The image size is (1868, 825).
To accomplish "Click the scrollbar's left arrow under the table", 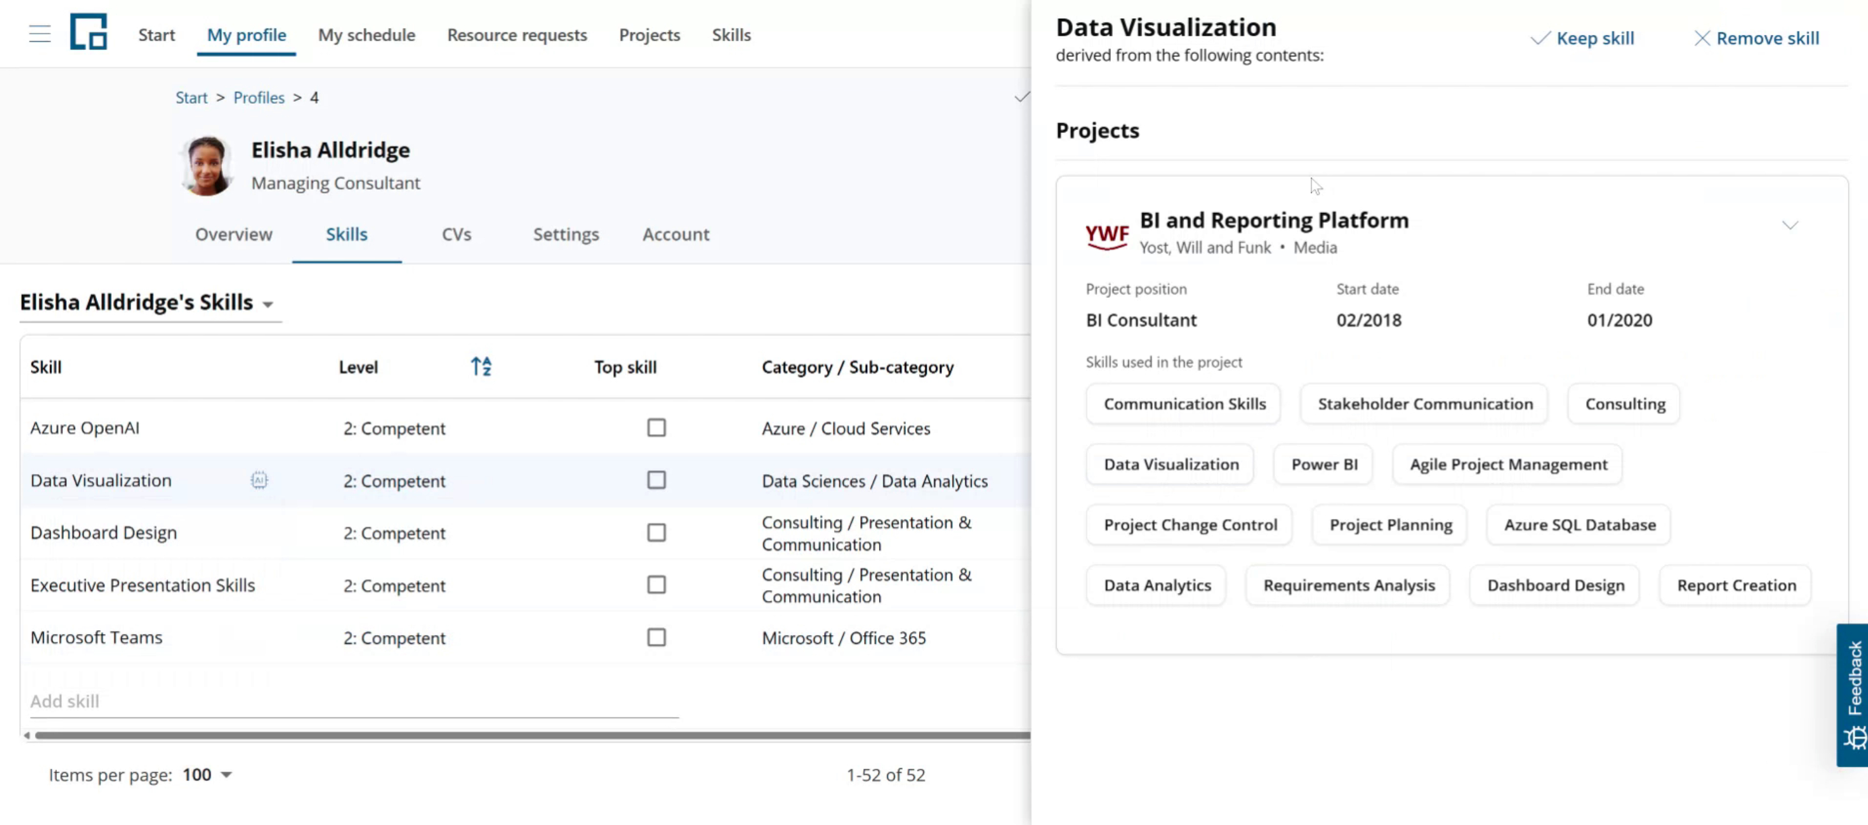I will tap(27, 735).
